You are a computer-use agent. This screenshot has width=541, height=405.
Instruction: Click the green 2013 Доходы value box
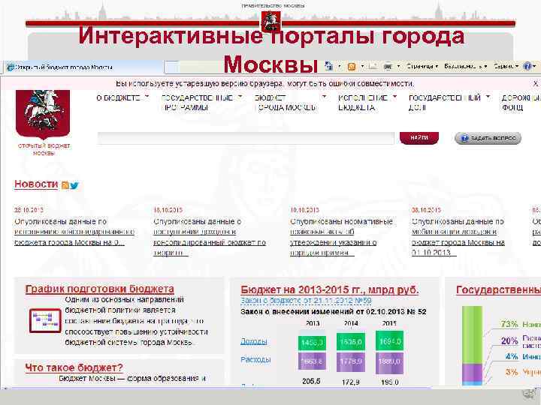tap(312, 342)
